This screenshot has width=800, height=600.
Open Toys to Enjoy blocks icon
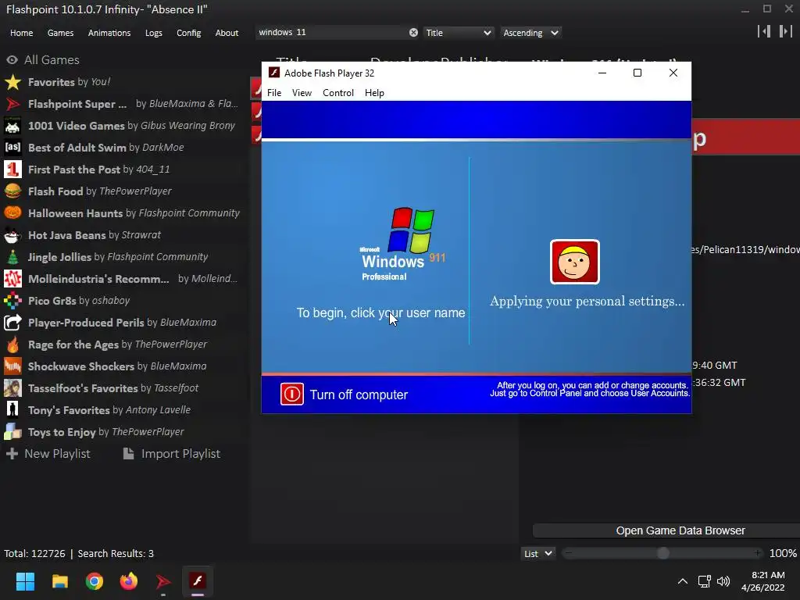point(12,432)
